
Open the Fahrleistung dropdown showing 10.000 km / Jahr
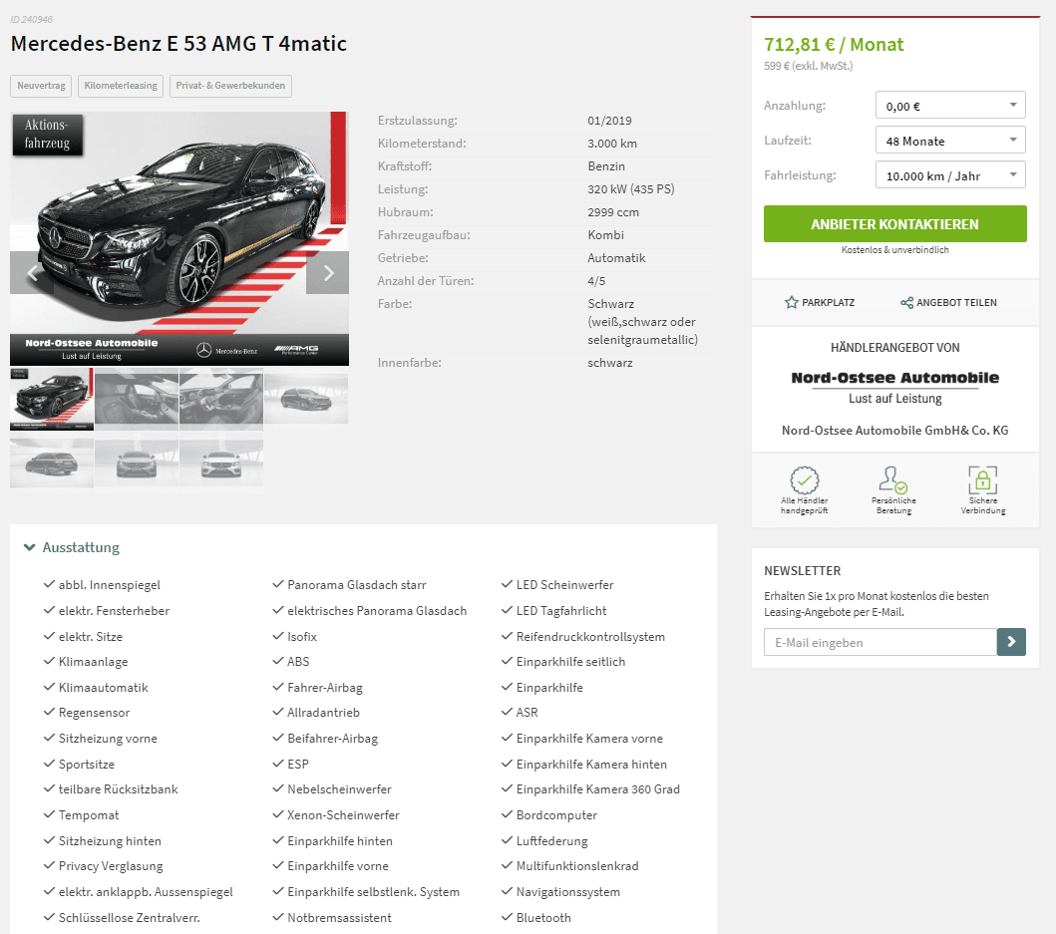[x=950, y=175]
